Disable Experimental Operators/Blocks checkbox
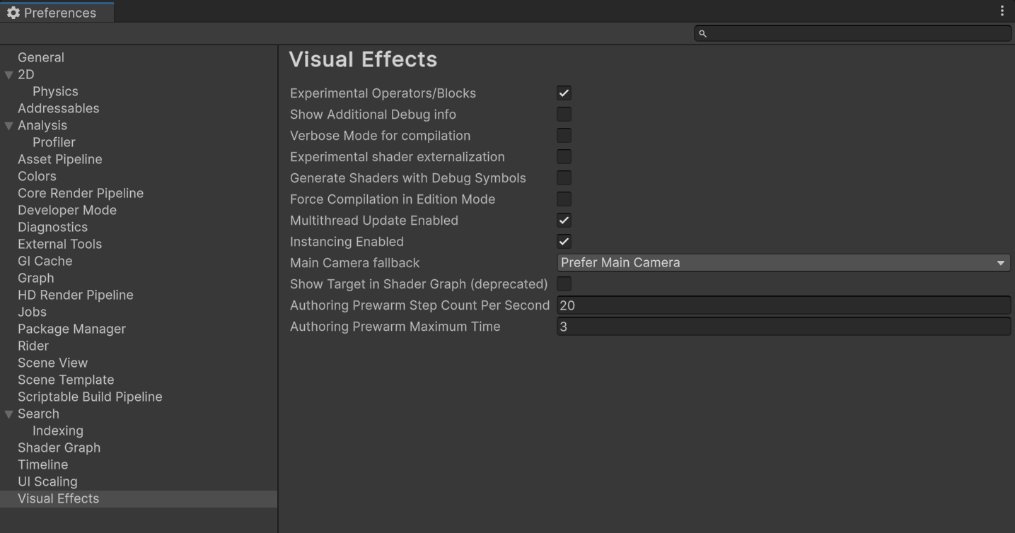 [x=564, y=93]
